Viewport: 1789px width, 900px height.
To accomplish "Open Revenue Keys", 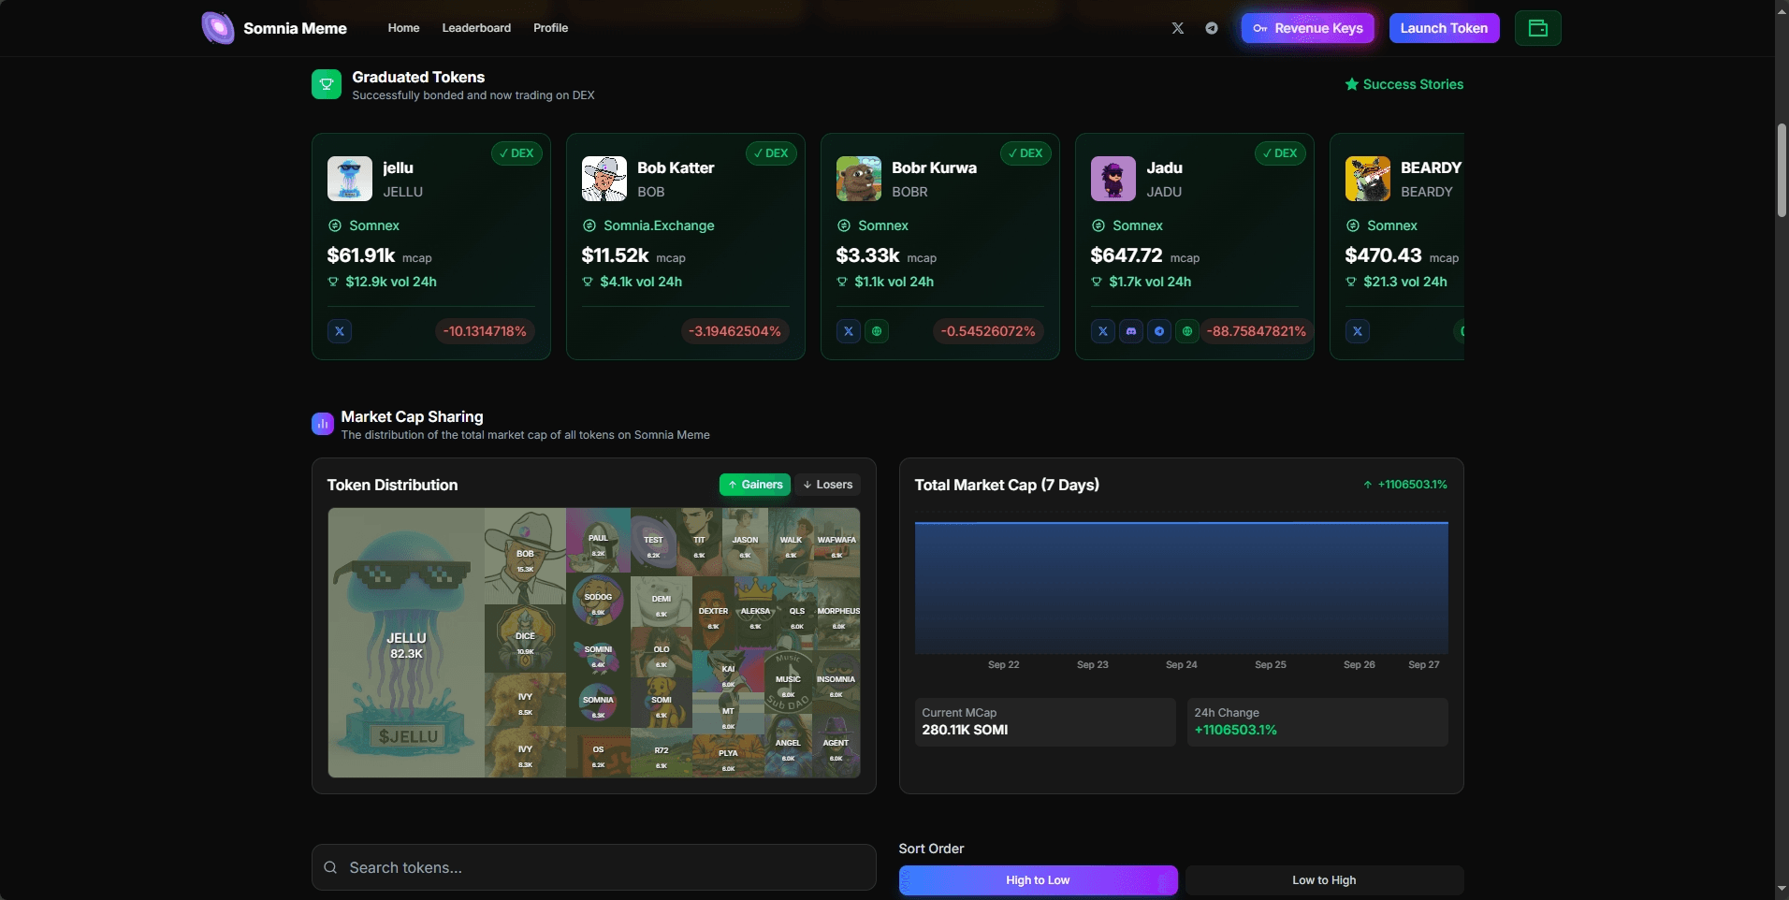I will 1307,28.
